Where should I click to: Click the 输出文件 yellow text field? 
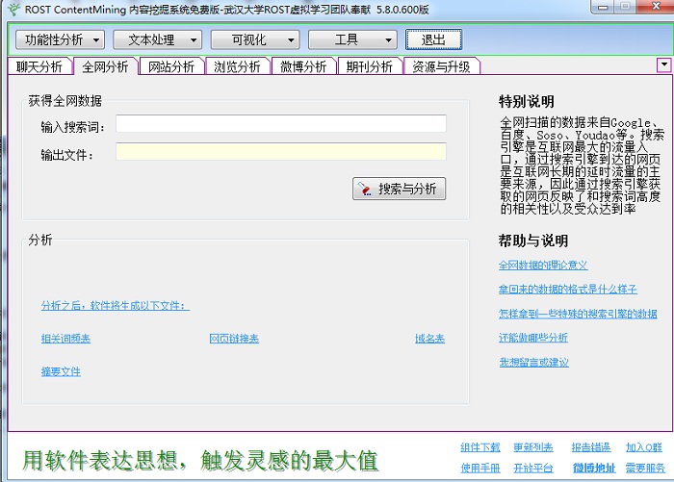click(281, 152)
